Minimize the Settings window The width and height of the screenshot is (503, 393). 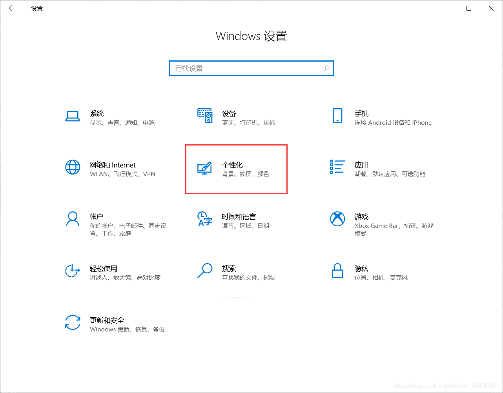[x=447, y=8]
